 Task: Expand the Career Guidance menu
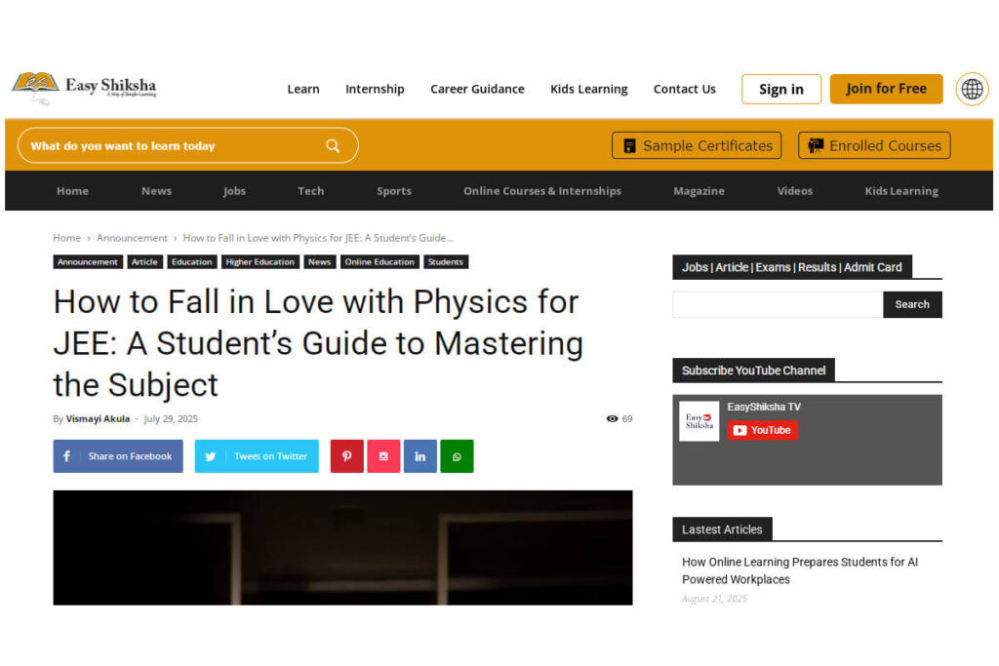477,89
